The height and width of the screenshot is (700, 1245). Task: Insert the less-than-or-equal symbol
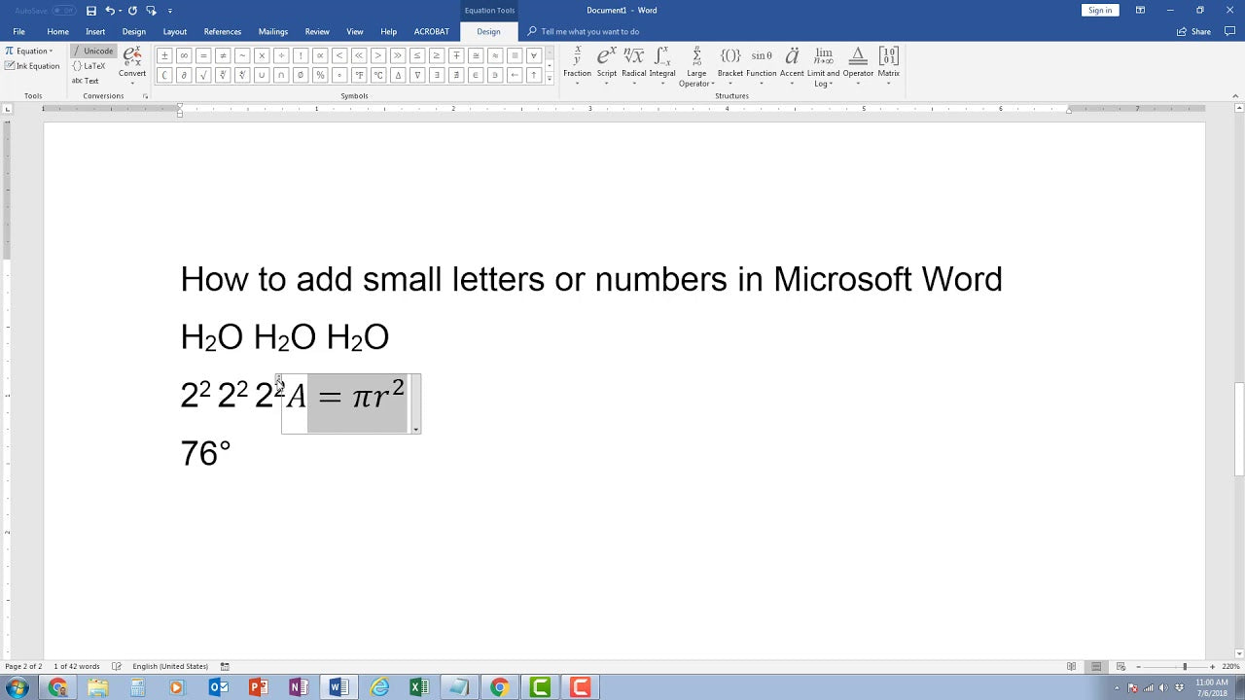417,55
